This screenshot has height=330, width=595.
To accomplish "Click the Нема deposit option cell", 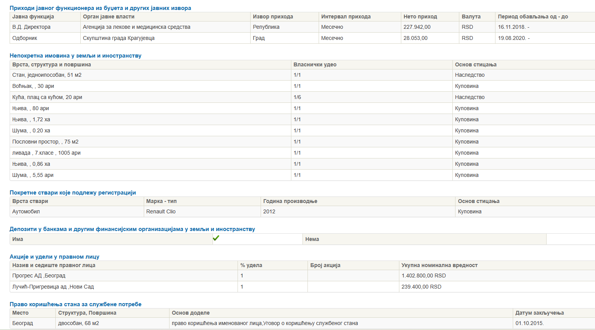I will 312,239.
